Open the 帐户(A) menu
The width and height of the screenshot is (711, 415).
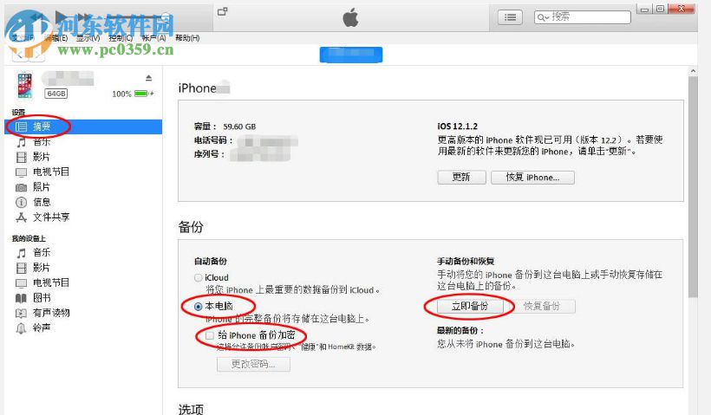[154, 38]
